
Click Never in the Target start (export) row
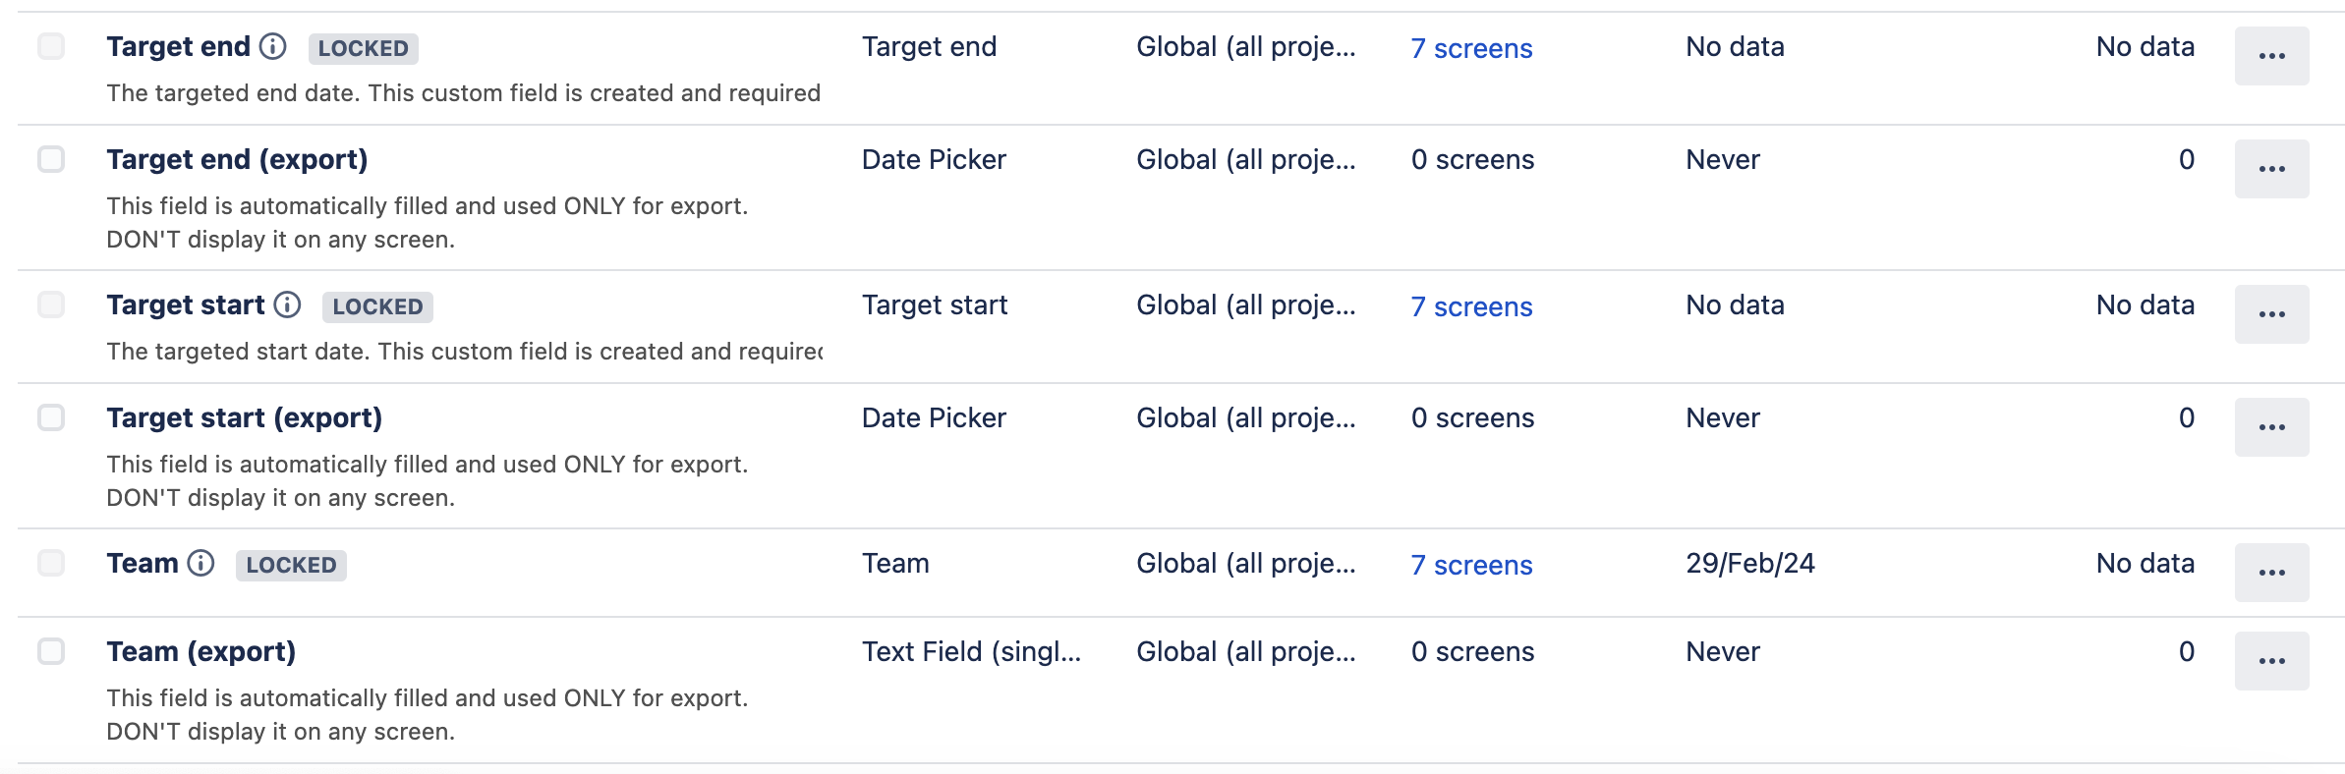pyautogui.click(x=1723, y=417)
